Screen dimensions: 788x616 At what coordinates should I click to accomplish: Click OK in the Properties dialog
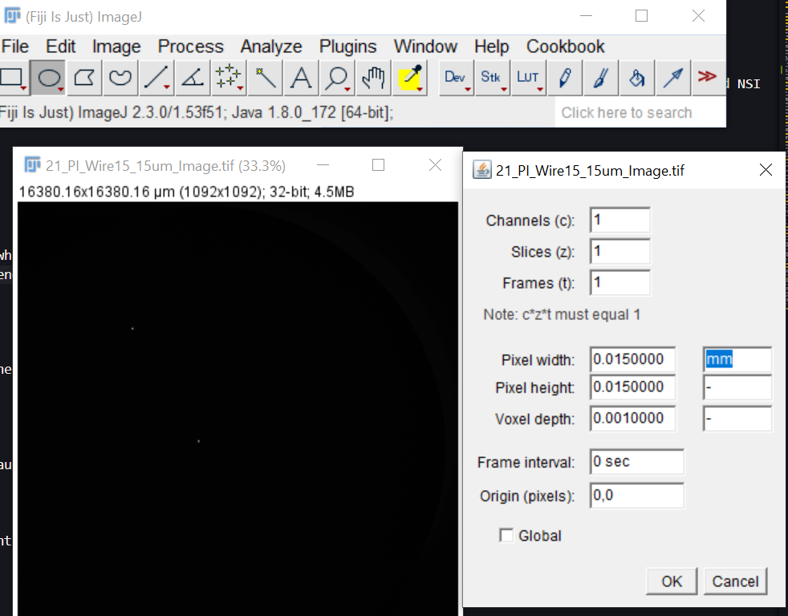pyautogui.click(x=672, y=582)
